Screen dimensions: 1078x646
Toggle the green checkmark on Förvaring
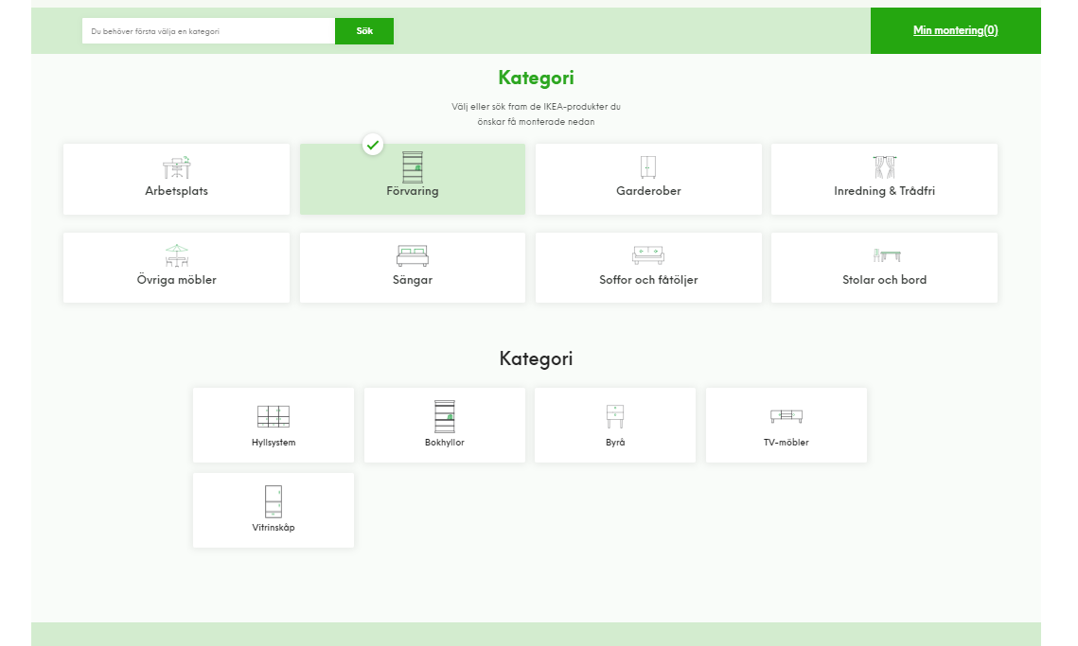click(x=373, y=145)
